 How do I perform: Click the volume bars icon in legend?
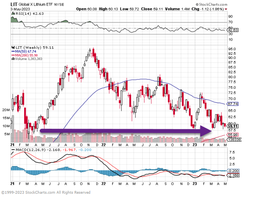(13, 59)
